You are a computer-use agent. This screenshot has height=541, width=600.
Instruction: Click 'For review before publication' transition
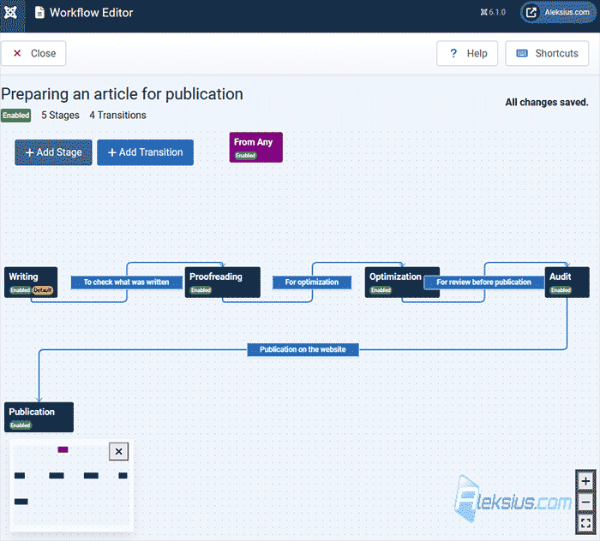484,282
